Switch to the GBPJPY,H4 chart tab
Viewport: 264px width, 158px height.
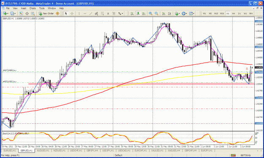(92, 150)
